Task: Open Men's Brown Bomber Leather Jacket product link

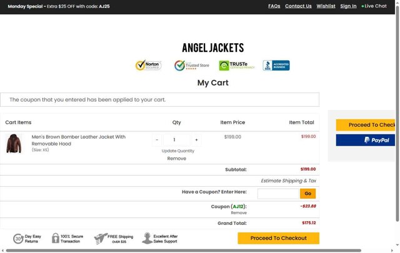Action: 78,141
